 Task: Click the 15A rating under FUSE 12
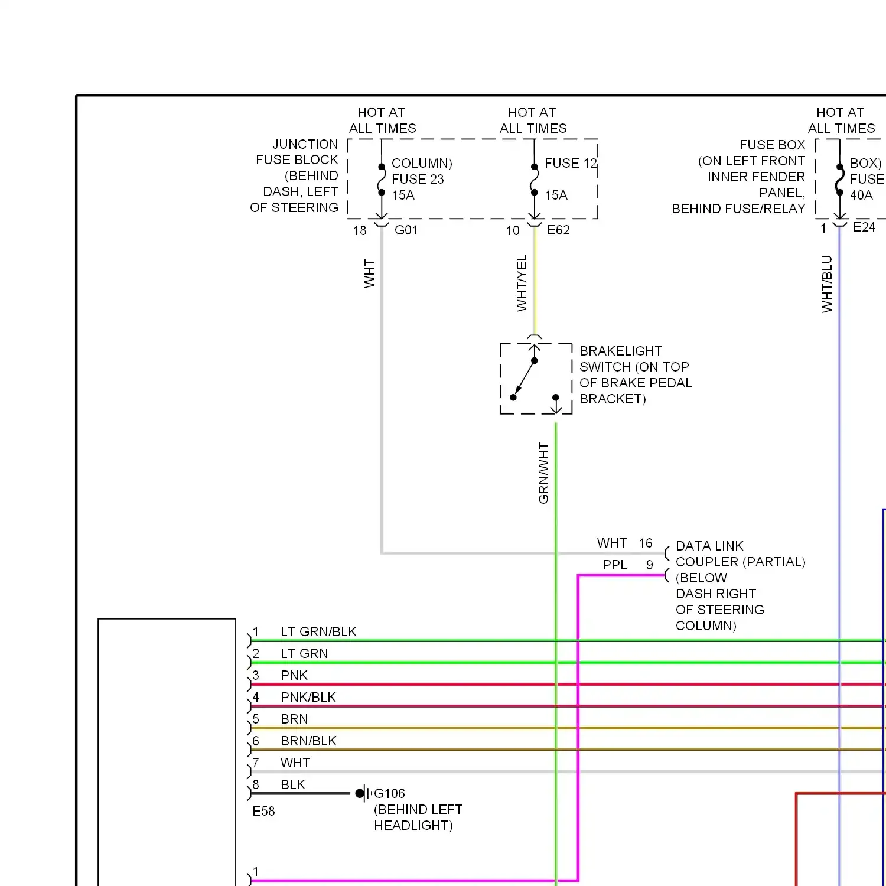(x=556, y=195)
